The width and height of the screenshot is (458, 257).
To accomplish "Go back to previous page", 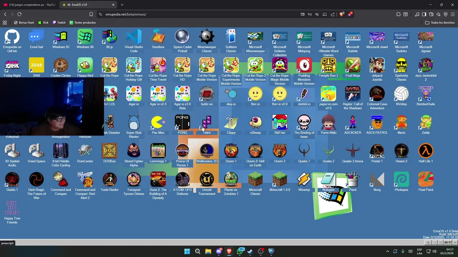I will pyautogui.click(x=5, y=14).
